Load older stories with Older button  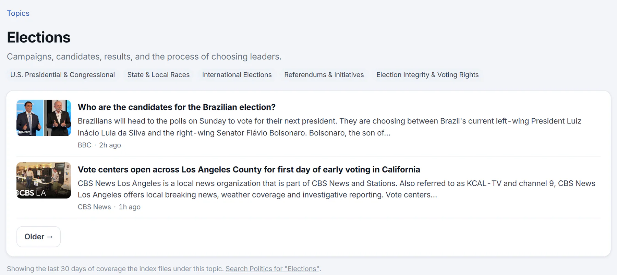[38, 237]
